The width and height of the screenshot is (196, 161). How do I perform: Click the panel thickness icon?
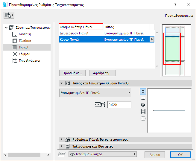(x=100, y=105)
